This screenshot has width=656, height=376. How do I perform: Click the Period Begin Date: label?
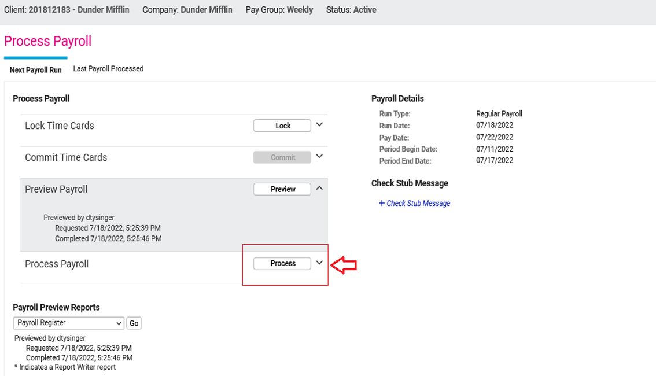(408, 149)
